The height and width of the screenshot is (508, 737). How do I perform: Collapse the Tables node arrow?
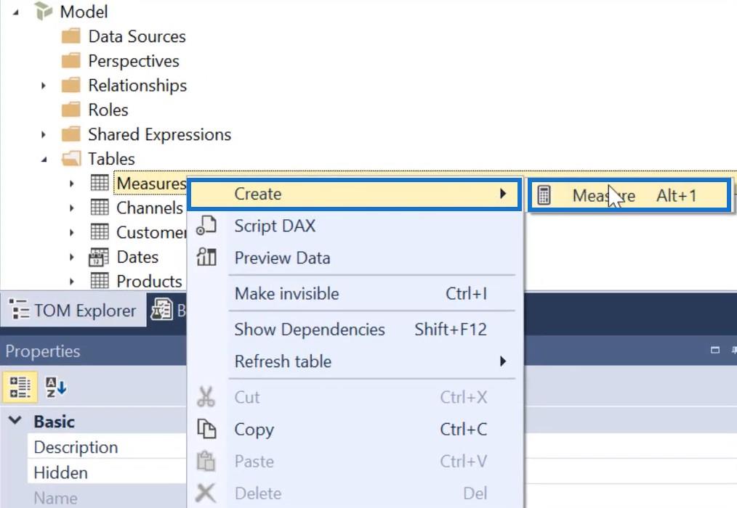point(44,160)
